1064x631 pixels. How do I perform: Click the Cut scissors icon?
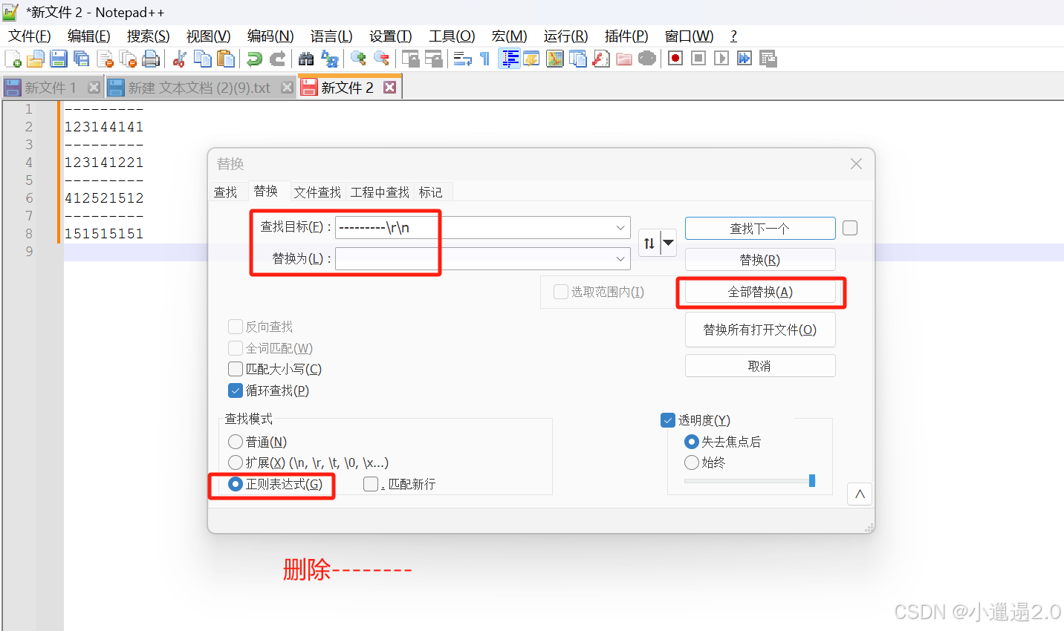click(x=179, y=59)
